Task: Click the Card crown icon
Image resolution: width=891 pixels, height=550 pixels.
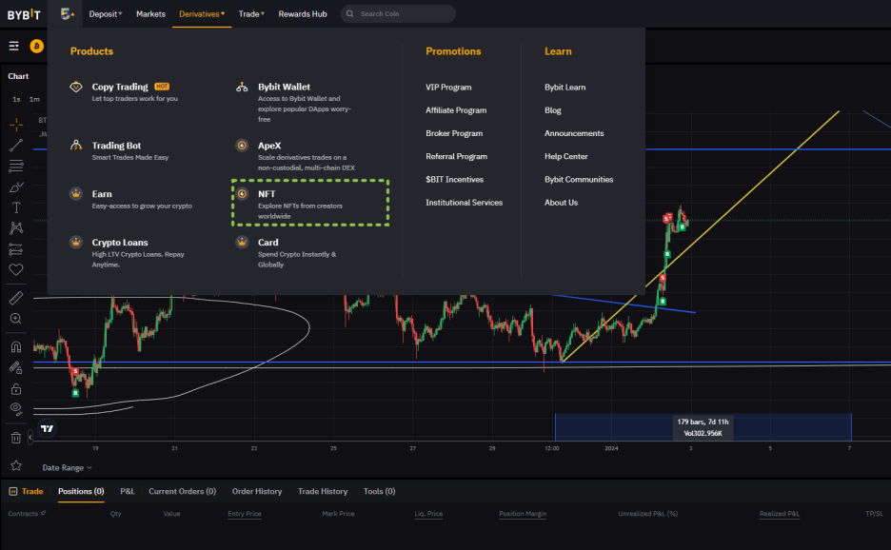Action: point(242,242)
